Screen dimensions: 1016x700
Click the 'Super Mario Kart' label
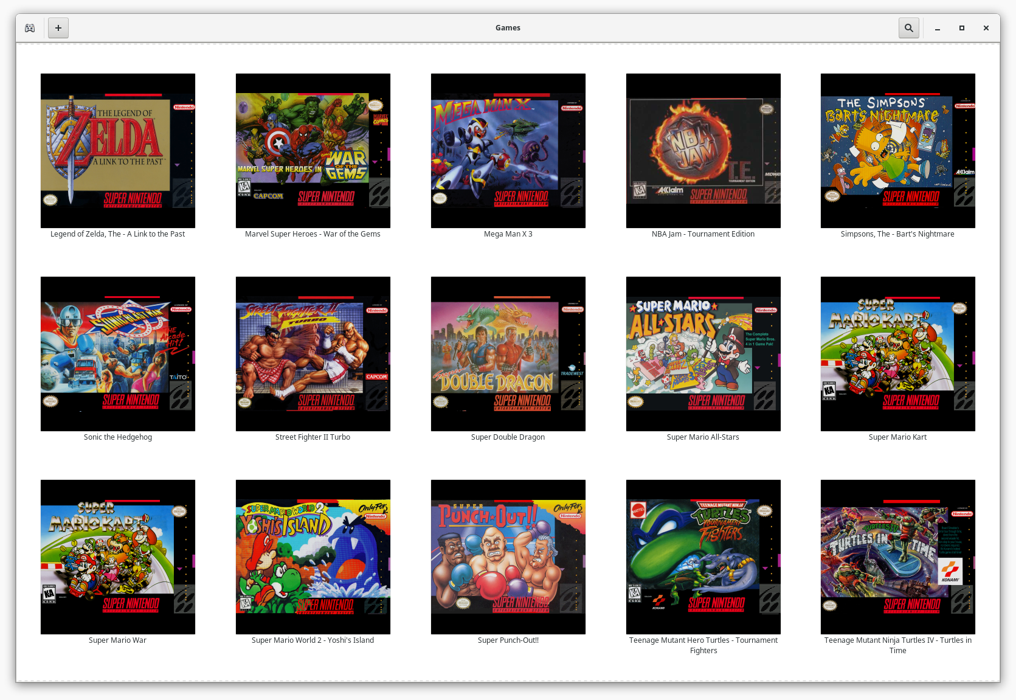point(898,437)
